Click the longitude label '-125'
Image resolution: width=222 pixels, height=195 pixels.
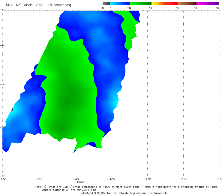(x=183, y=179)
